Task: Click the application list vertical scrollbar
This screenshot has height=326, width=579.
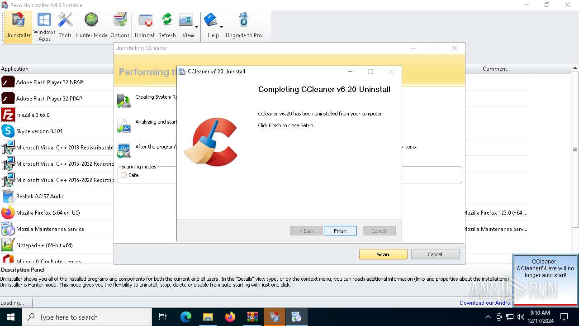Action: point(575,149)
